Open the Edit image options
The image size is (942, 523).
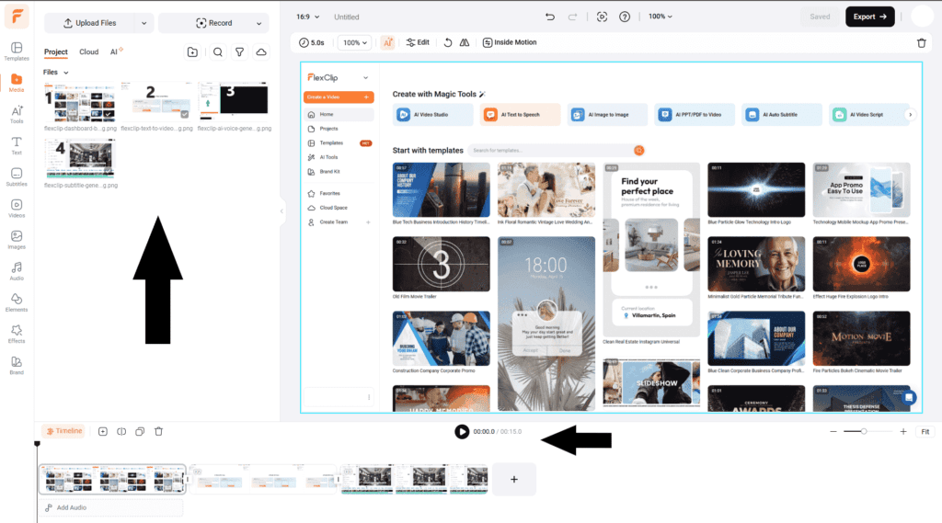click(418, 42)
